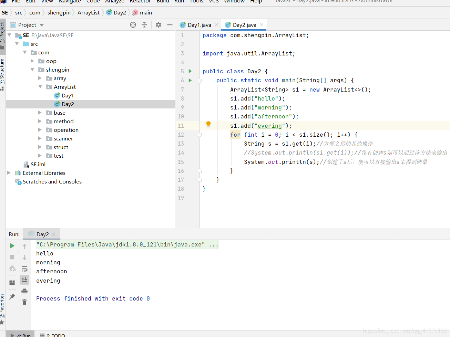Select the Day2 tab in Run panel

[x=43, y=234]
